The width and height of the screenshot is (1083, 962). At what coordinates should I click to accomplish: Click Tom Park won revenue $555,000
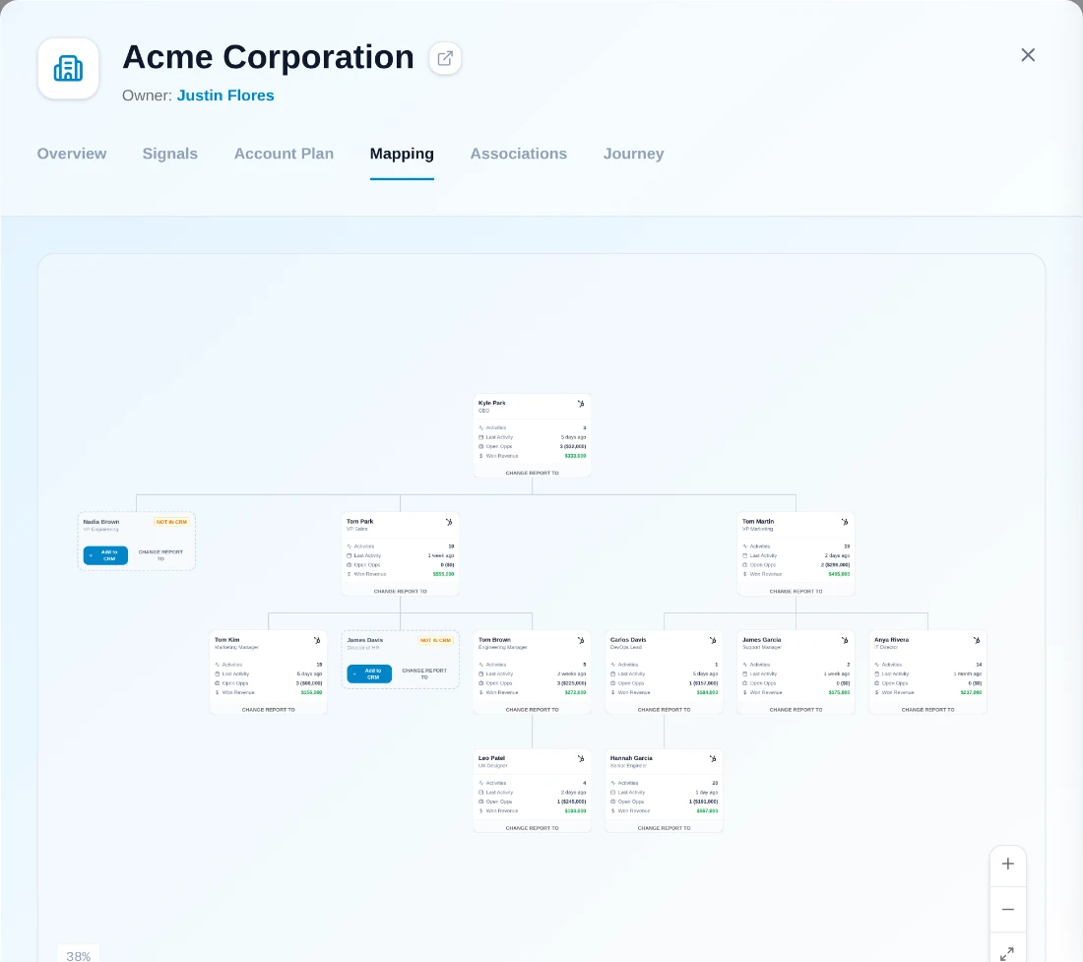443,574
